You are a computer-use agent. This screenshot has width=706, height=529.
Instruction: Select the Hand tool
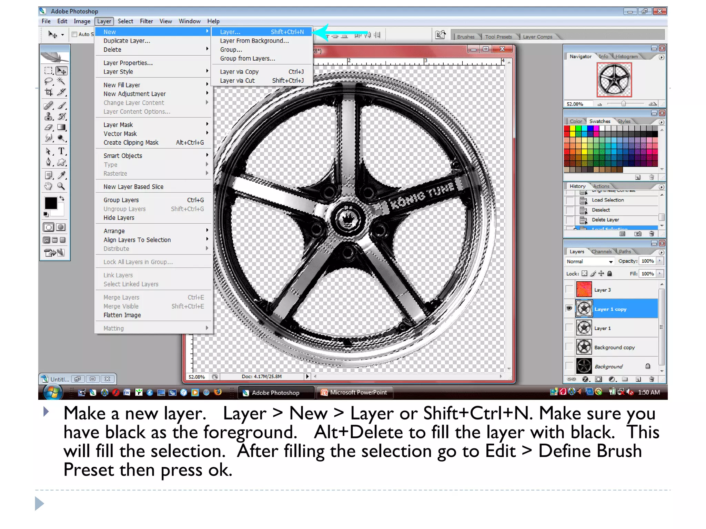point(49,186)
